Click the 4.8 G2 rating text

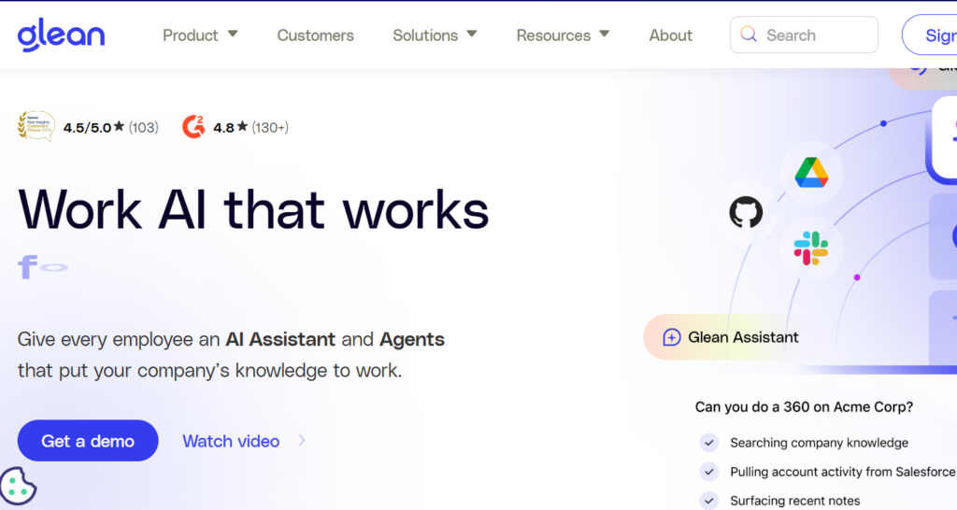[x=223, y=127]
